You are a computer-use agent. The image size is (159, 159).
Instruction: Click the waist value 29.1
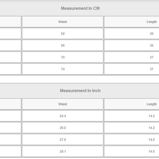[x=63, y=151]
